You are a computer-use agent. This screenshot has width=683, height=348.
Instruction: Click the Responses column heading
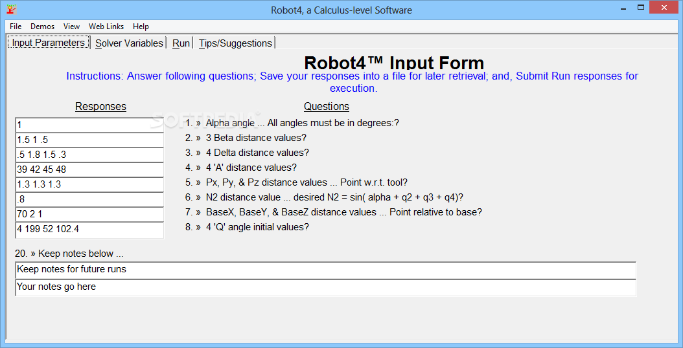(100, 107)
